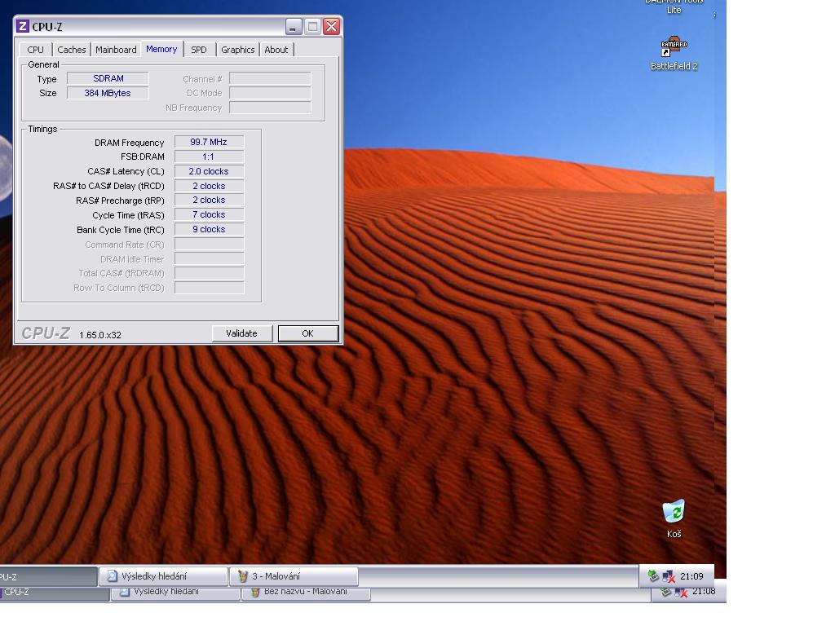Switch to the CPU tab
The image size is (835, 626).
[x=36, y=50]
